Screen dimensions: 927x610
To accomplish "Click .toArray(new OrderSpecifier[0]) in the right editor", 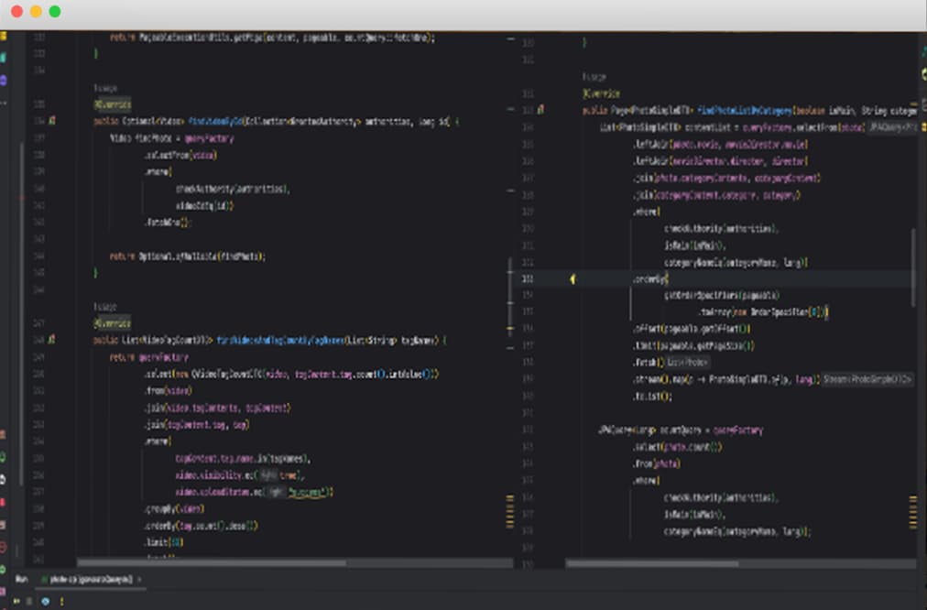I will tap(764, 311).
